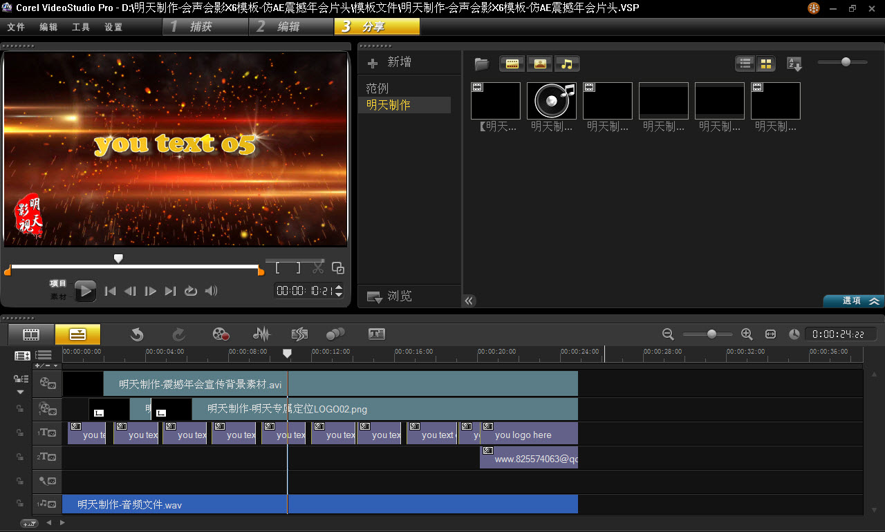Viewport: 885px width, 532px height.
Task: Select the 范例 library folder
Action: click(378, 88)
